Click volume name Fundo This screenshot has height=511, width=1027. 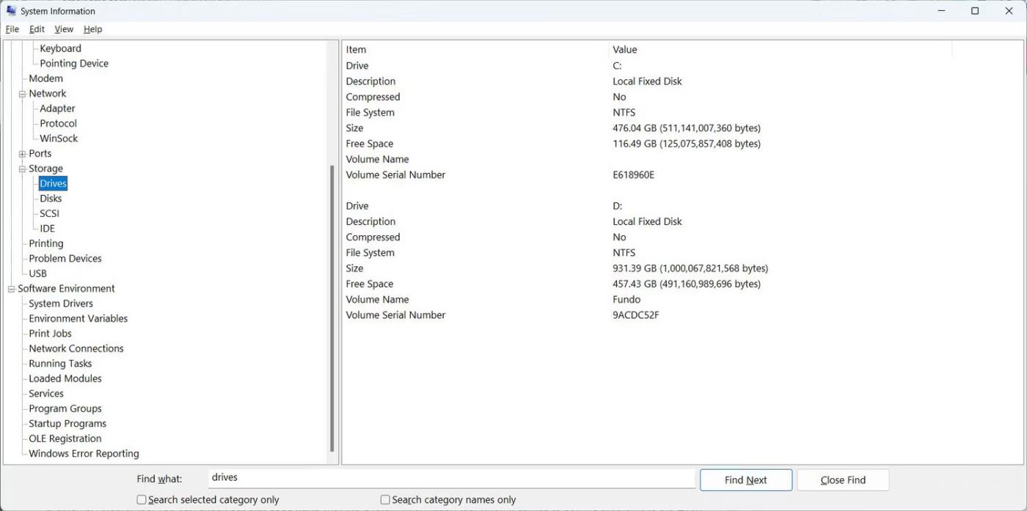626,300
